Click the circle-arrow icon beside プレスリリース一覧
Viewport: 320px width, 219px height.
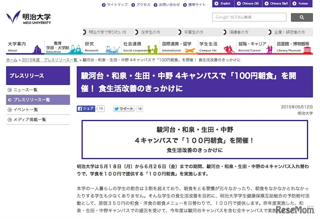click(x=10, y=100)
